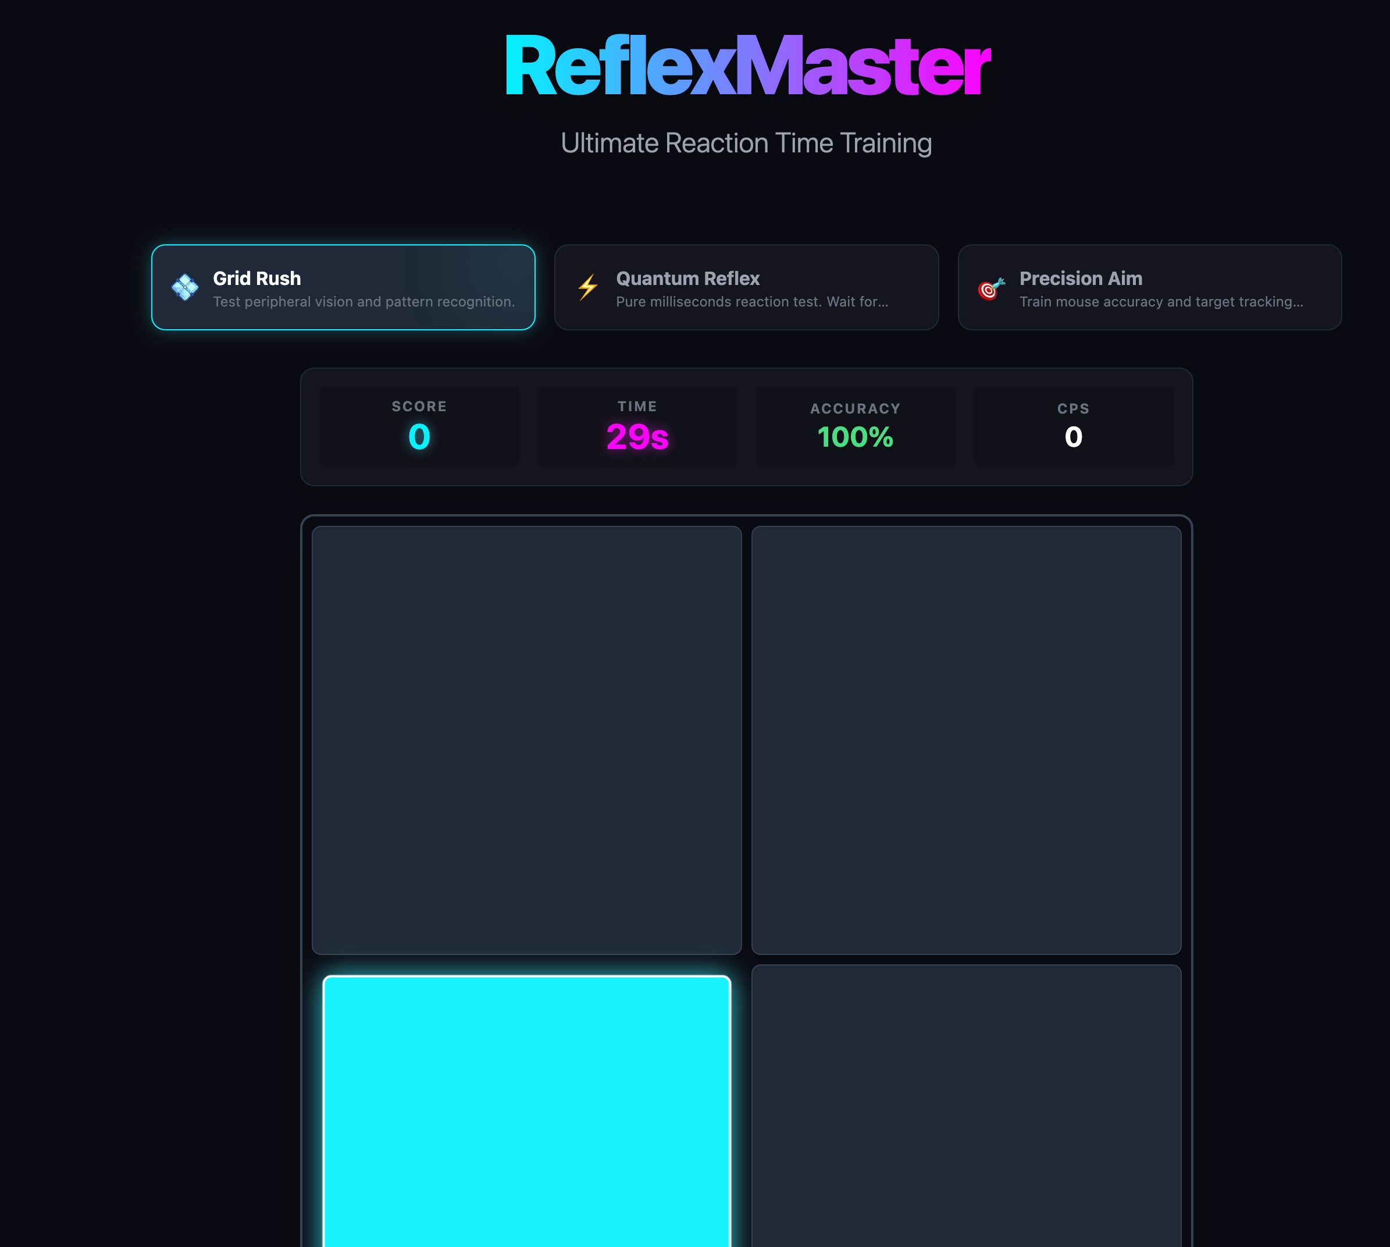Select the Grid Rush description text
This screenshot has height=1247, width=1390.
point(363,301)
